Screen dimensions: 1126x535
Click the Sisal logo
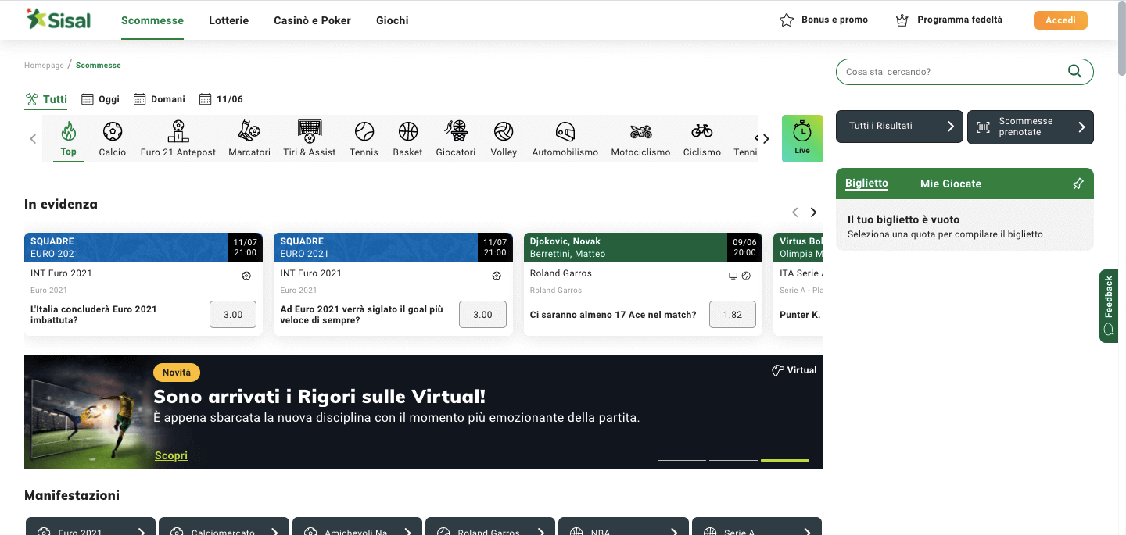coord(59,20)
